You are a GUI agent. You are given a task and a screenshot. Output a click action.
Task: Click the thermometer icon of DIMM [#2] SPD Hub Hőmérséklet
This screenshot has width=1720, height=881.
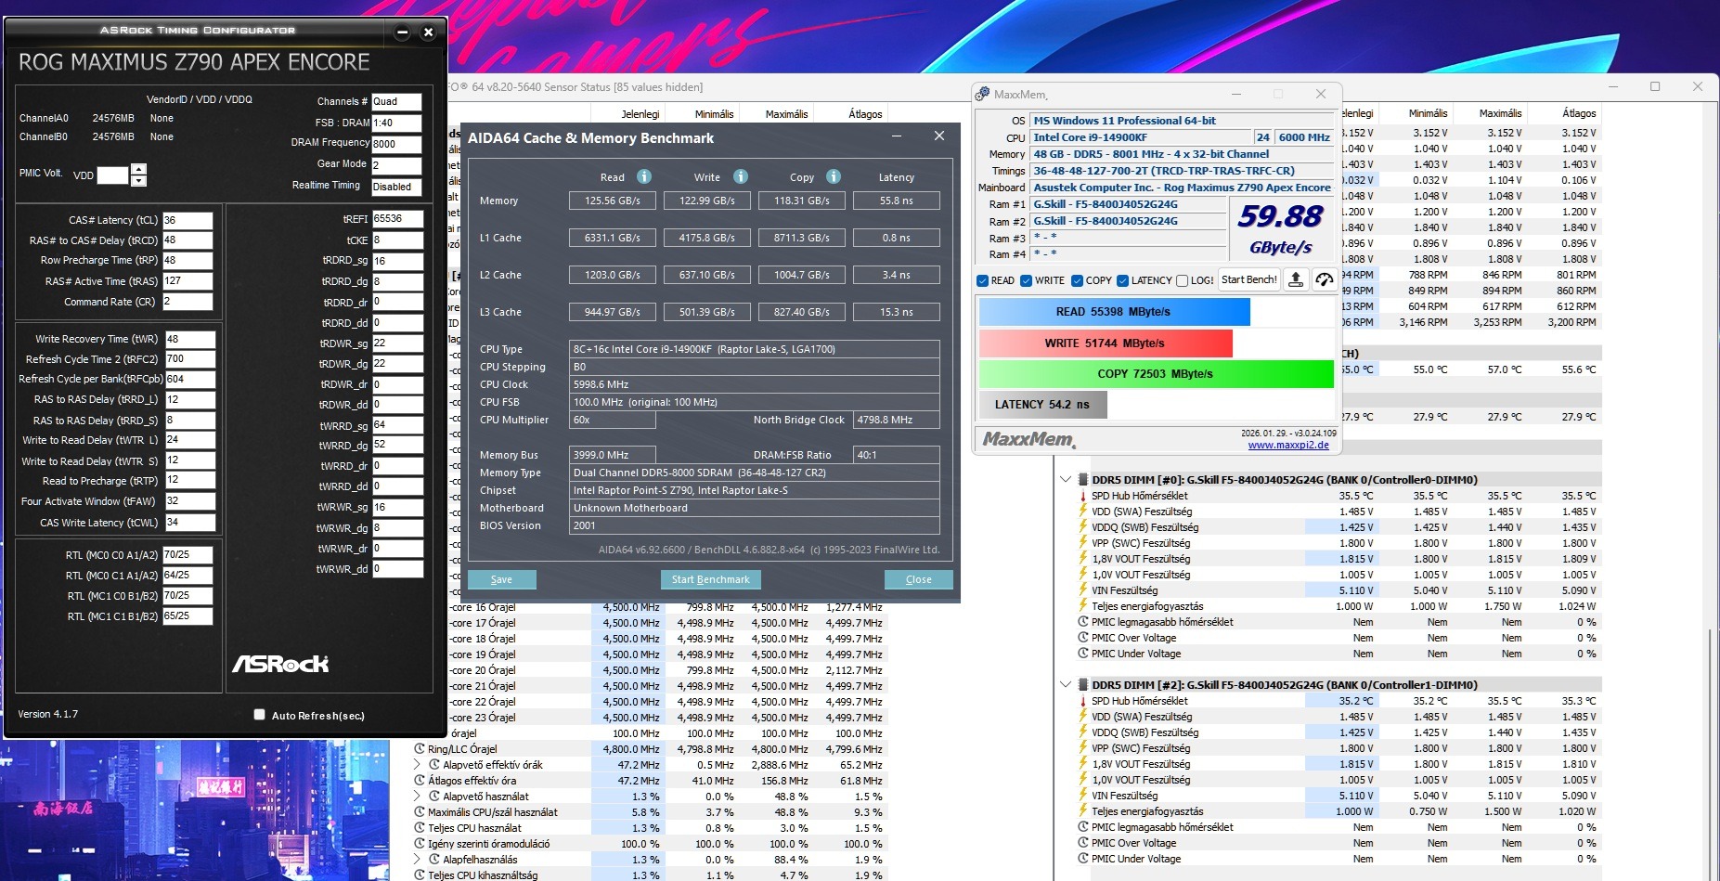click(1082, 701)
